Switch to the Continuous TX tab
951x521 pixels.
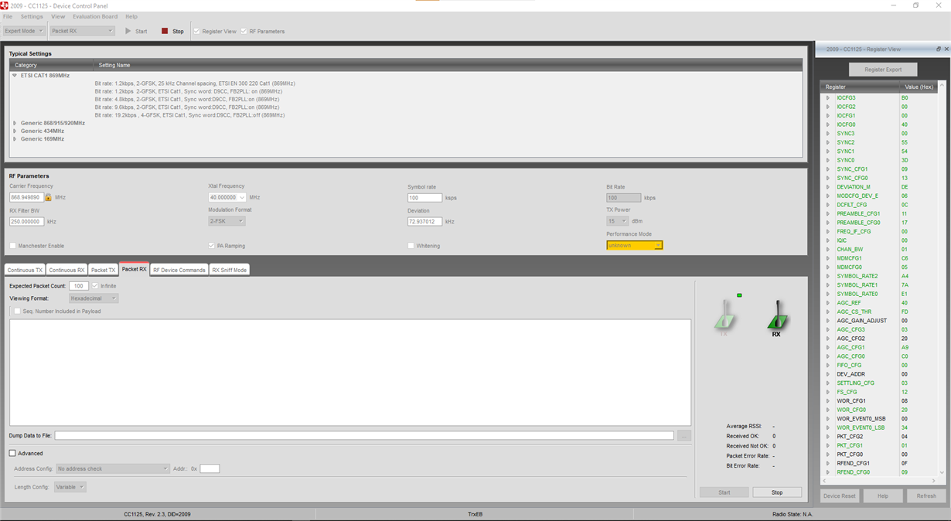pos(25,270)
